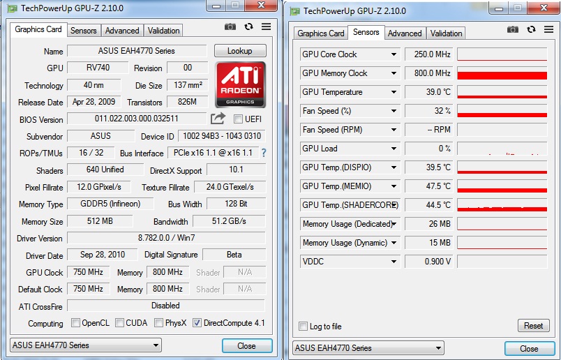561x360 pixels.
Task: Open the hamburger menu in Sensors window
Action: point(548,30)
